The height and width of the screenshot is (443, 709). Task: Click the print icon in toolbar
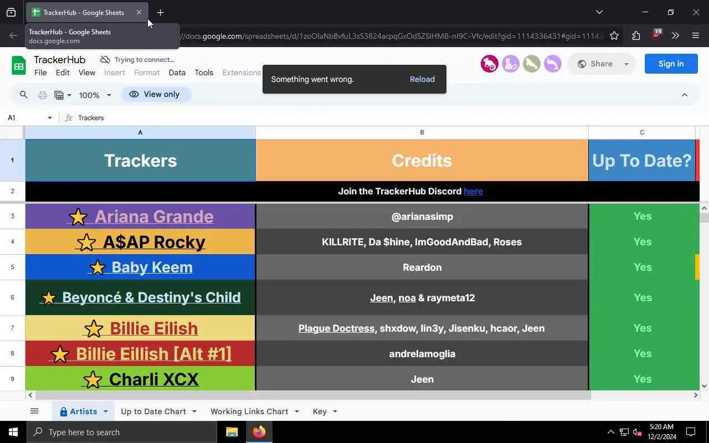(42, 95)
